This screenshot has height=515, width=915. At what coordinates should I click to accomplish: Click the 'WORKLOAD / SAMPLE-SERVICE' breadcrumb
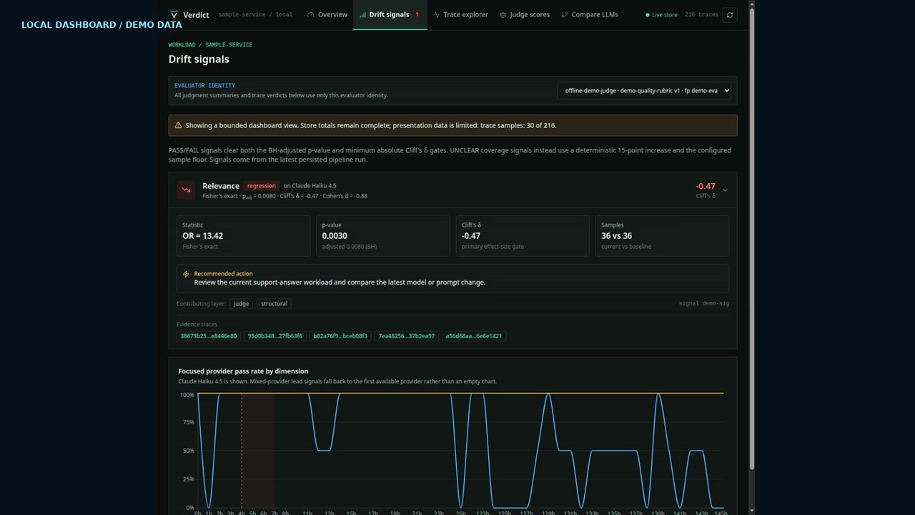click(x=210, y=44)
